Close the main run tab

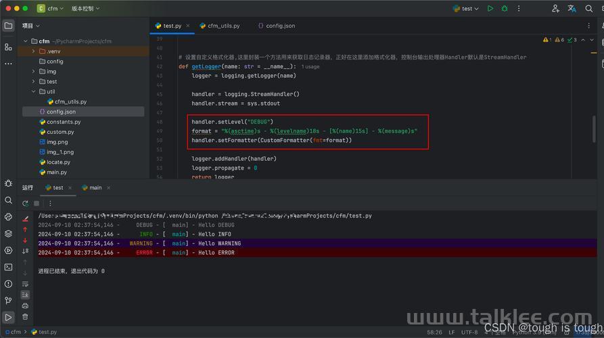click(109, 188)
